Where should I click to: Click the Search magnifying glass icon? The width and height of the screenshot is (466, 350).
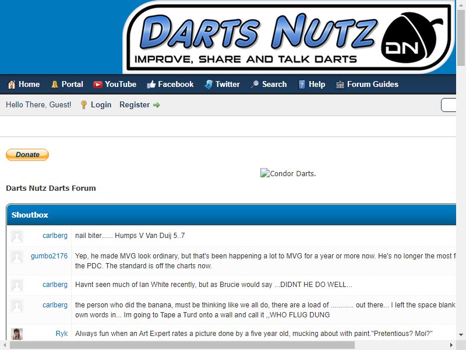[x=255, y=85]
